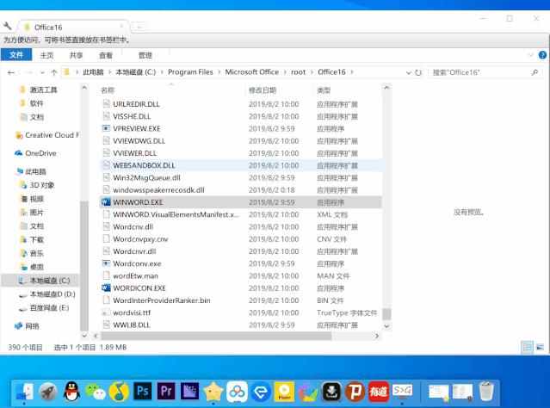
Task: Select WINWORD.EXE Word icon file
Action: pyautogui.click(x=106, y=202)
